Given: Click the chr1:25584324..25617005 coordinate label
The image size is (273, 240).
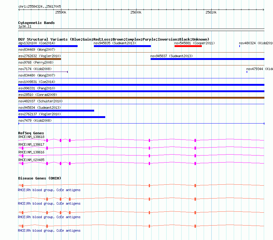Looking at the screenshot, I should pos(40,6).
